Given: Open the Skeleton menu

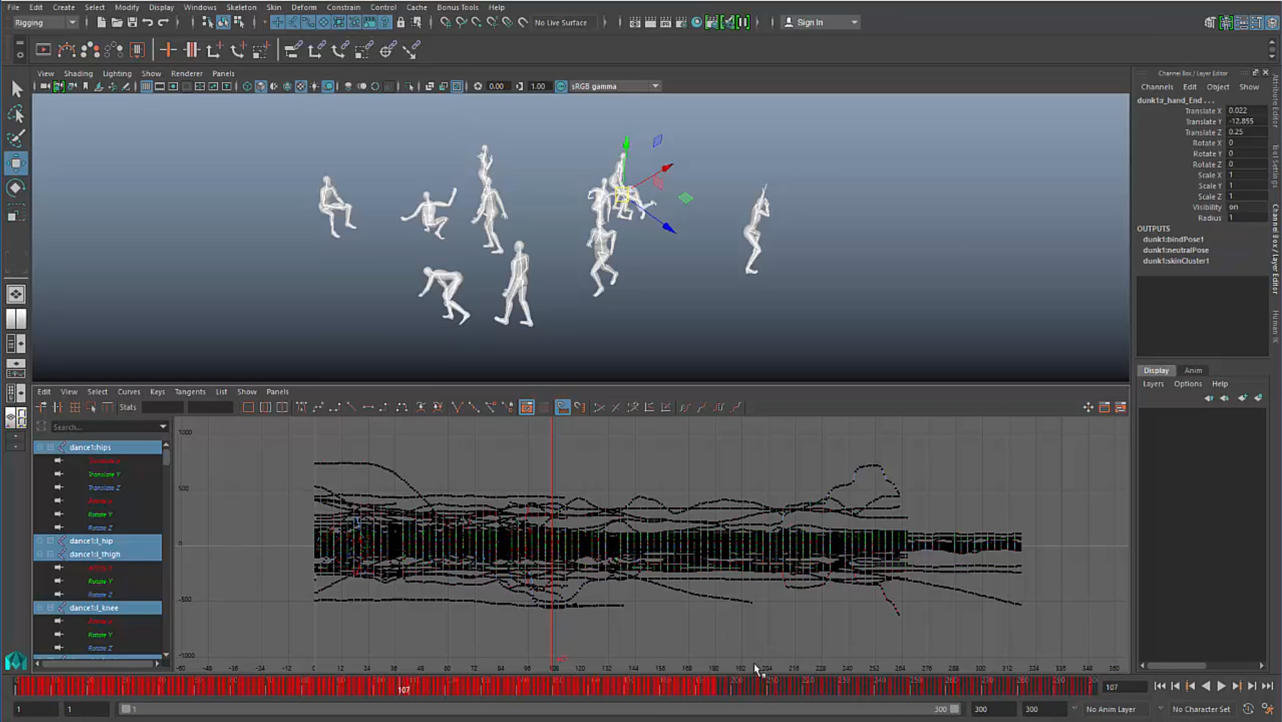Looking at the screenshot, I should (x=241, y=7).
